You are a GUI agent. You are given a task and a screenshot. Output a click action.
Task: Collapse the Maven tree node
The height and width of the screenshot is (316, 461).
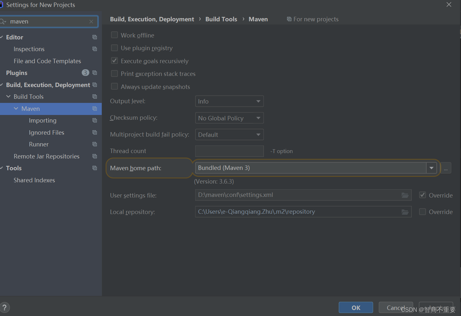point(16,109)
